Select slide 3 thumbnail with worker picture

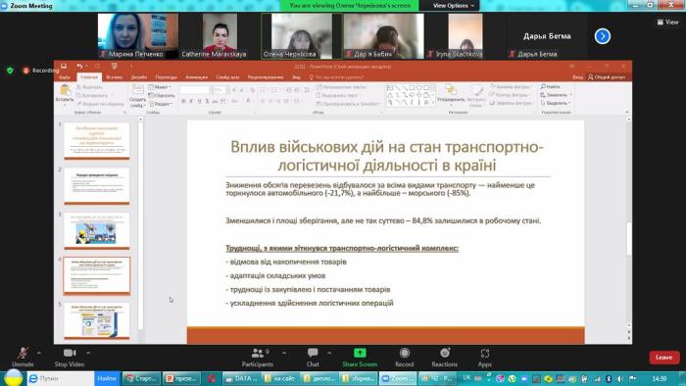[x=97, y=231]
